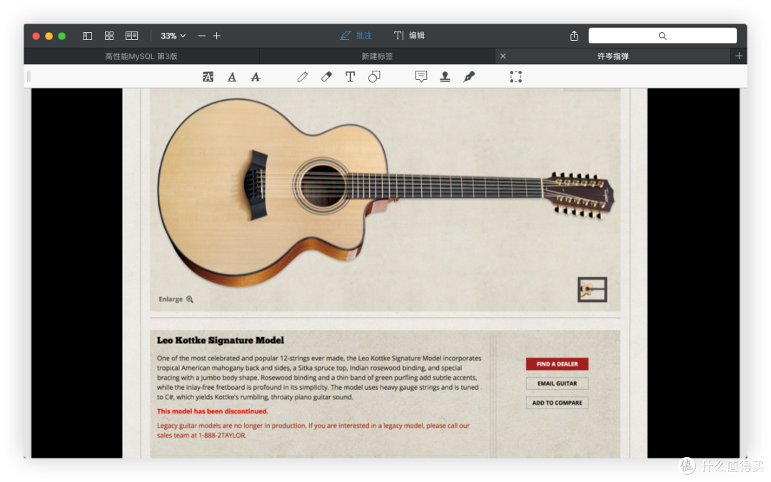Select the eraser tool
771x482 pixels.
coord(326,76)
